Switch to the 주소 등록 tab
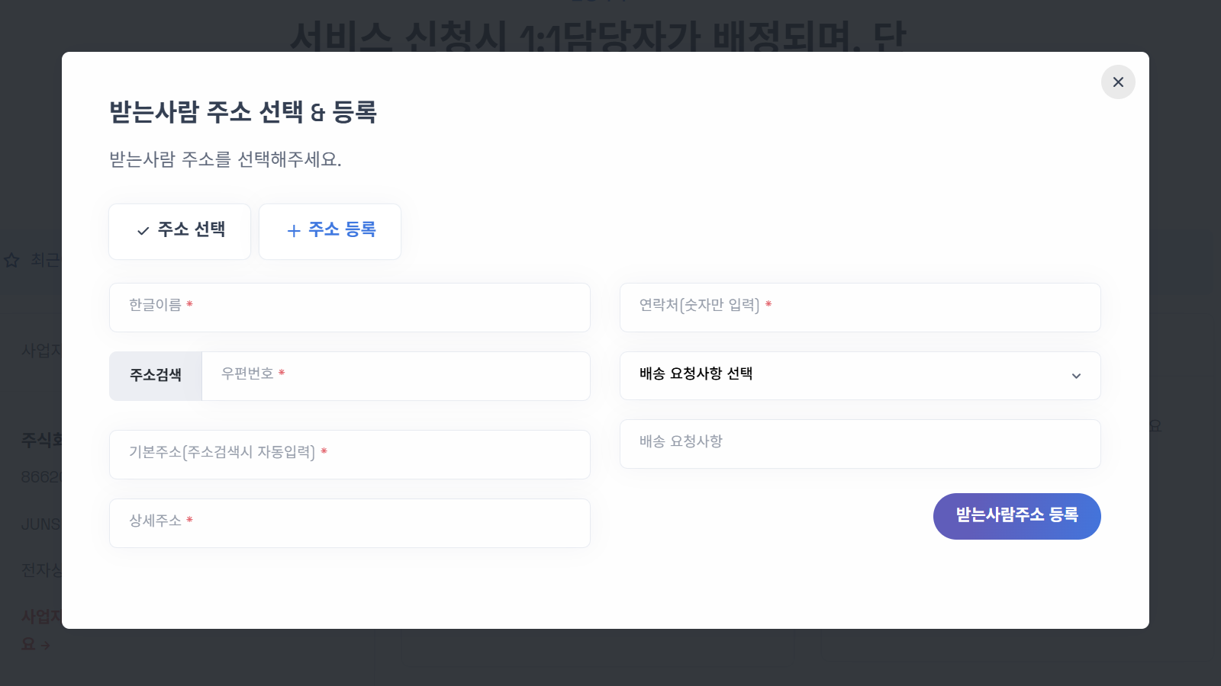Screen dimensions: 1221x686 tap(330, 231)
